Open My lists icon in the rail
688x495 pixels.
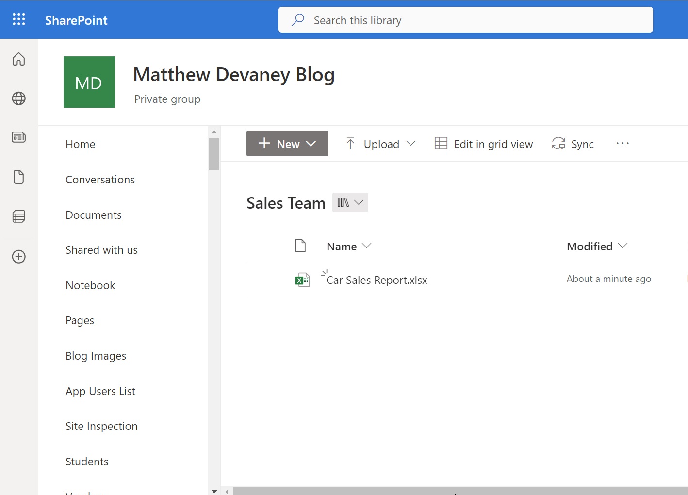[19, 216]
